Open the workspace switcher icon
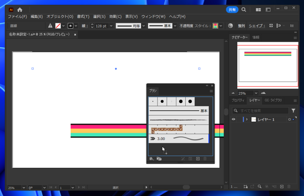304x196 pixels. tap(268, 10)
